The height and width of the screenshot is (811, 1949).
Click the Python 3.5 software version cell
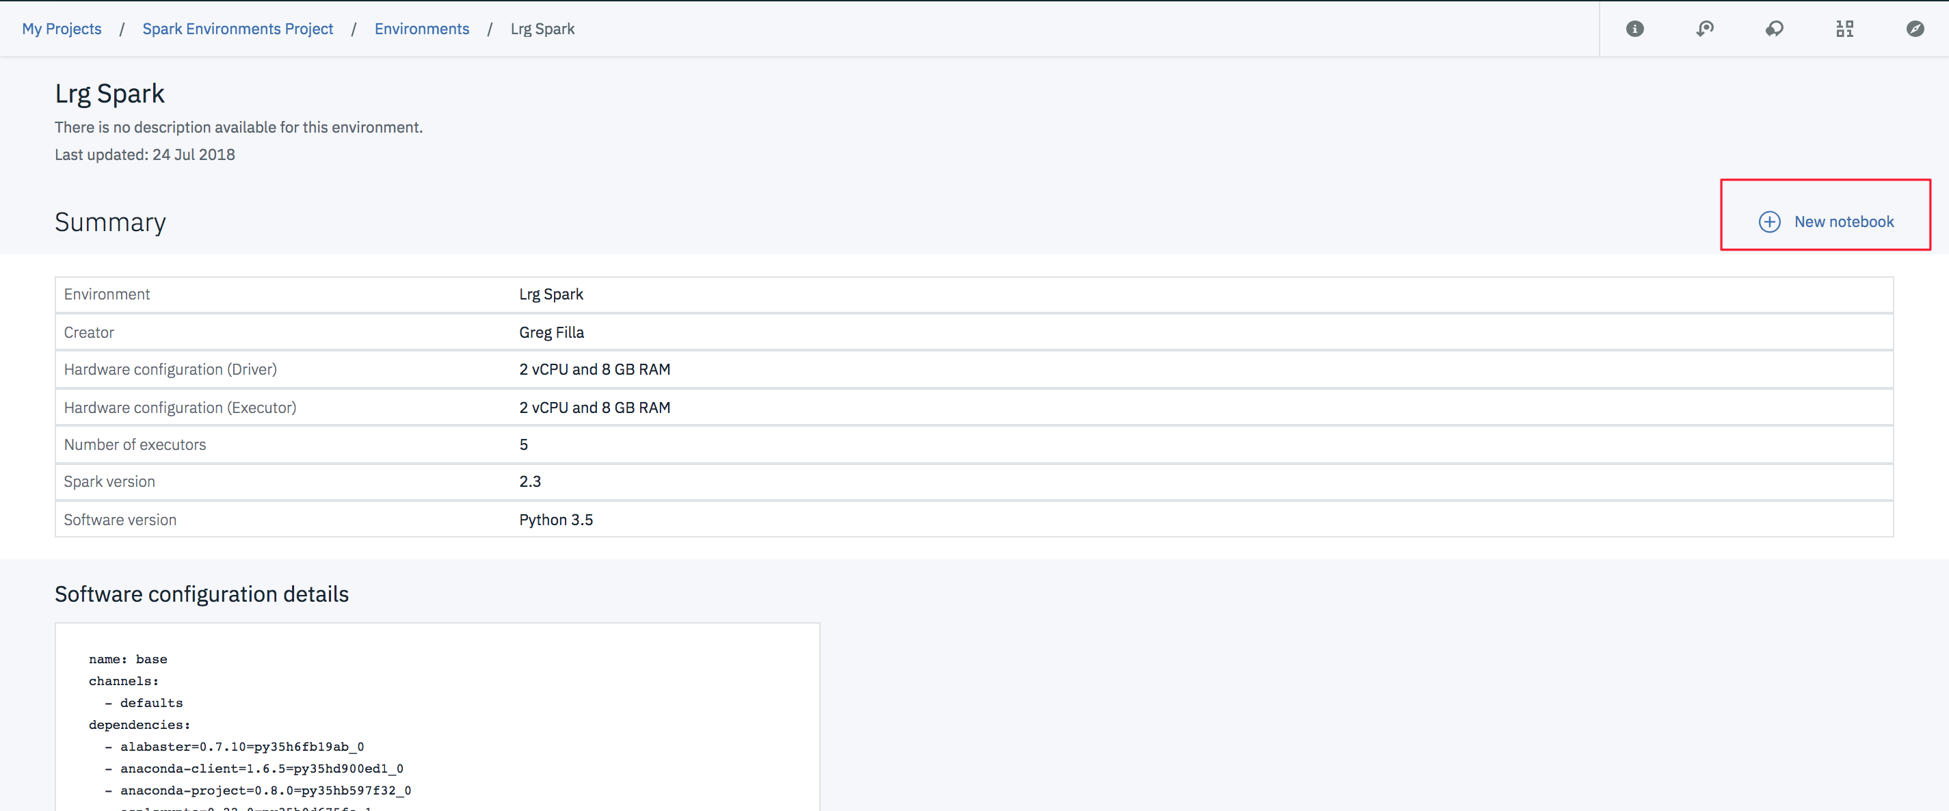pos(556,520)
